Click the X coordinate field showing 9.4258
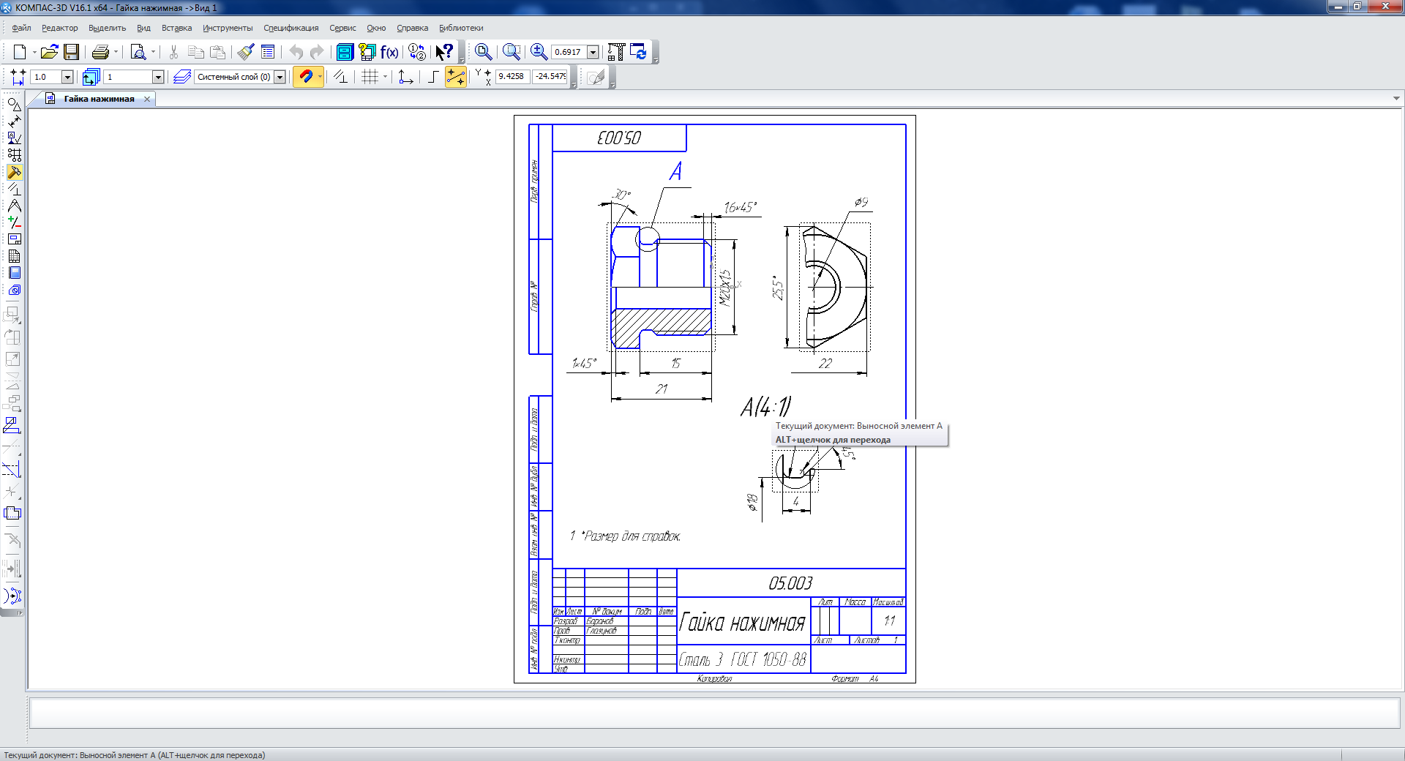This screenshot has height=761, width=1405. [x=512, y=76]
